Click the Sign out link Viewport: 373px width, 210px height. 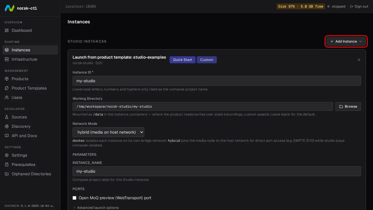click(x=359, y=6)
